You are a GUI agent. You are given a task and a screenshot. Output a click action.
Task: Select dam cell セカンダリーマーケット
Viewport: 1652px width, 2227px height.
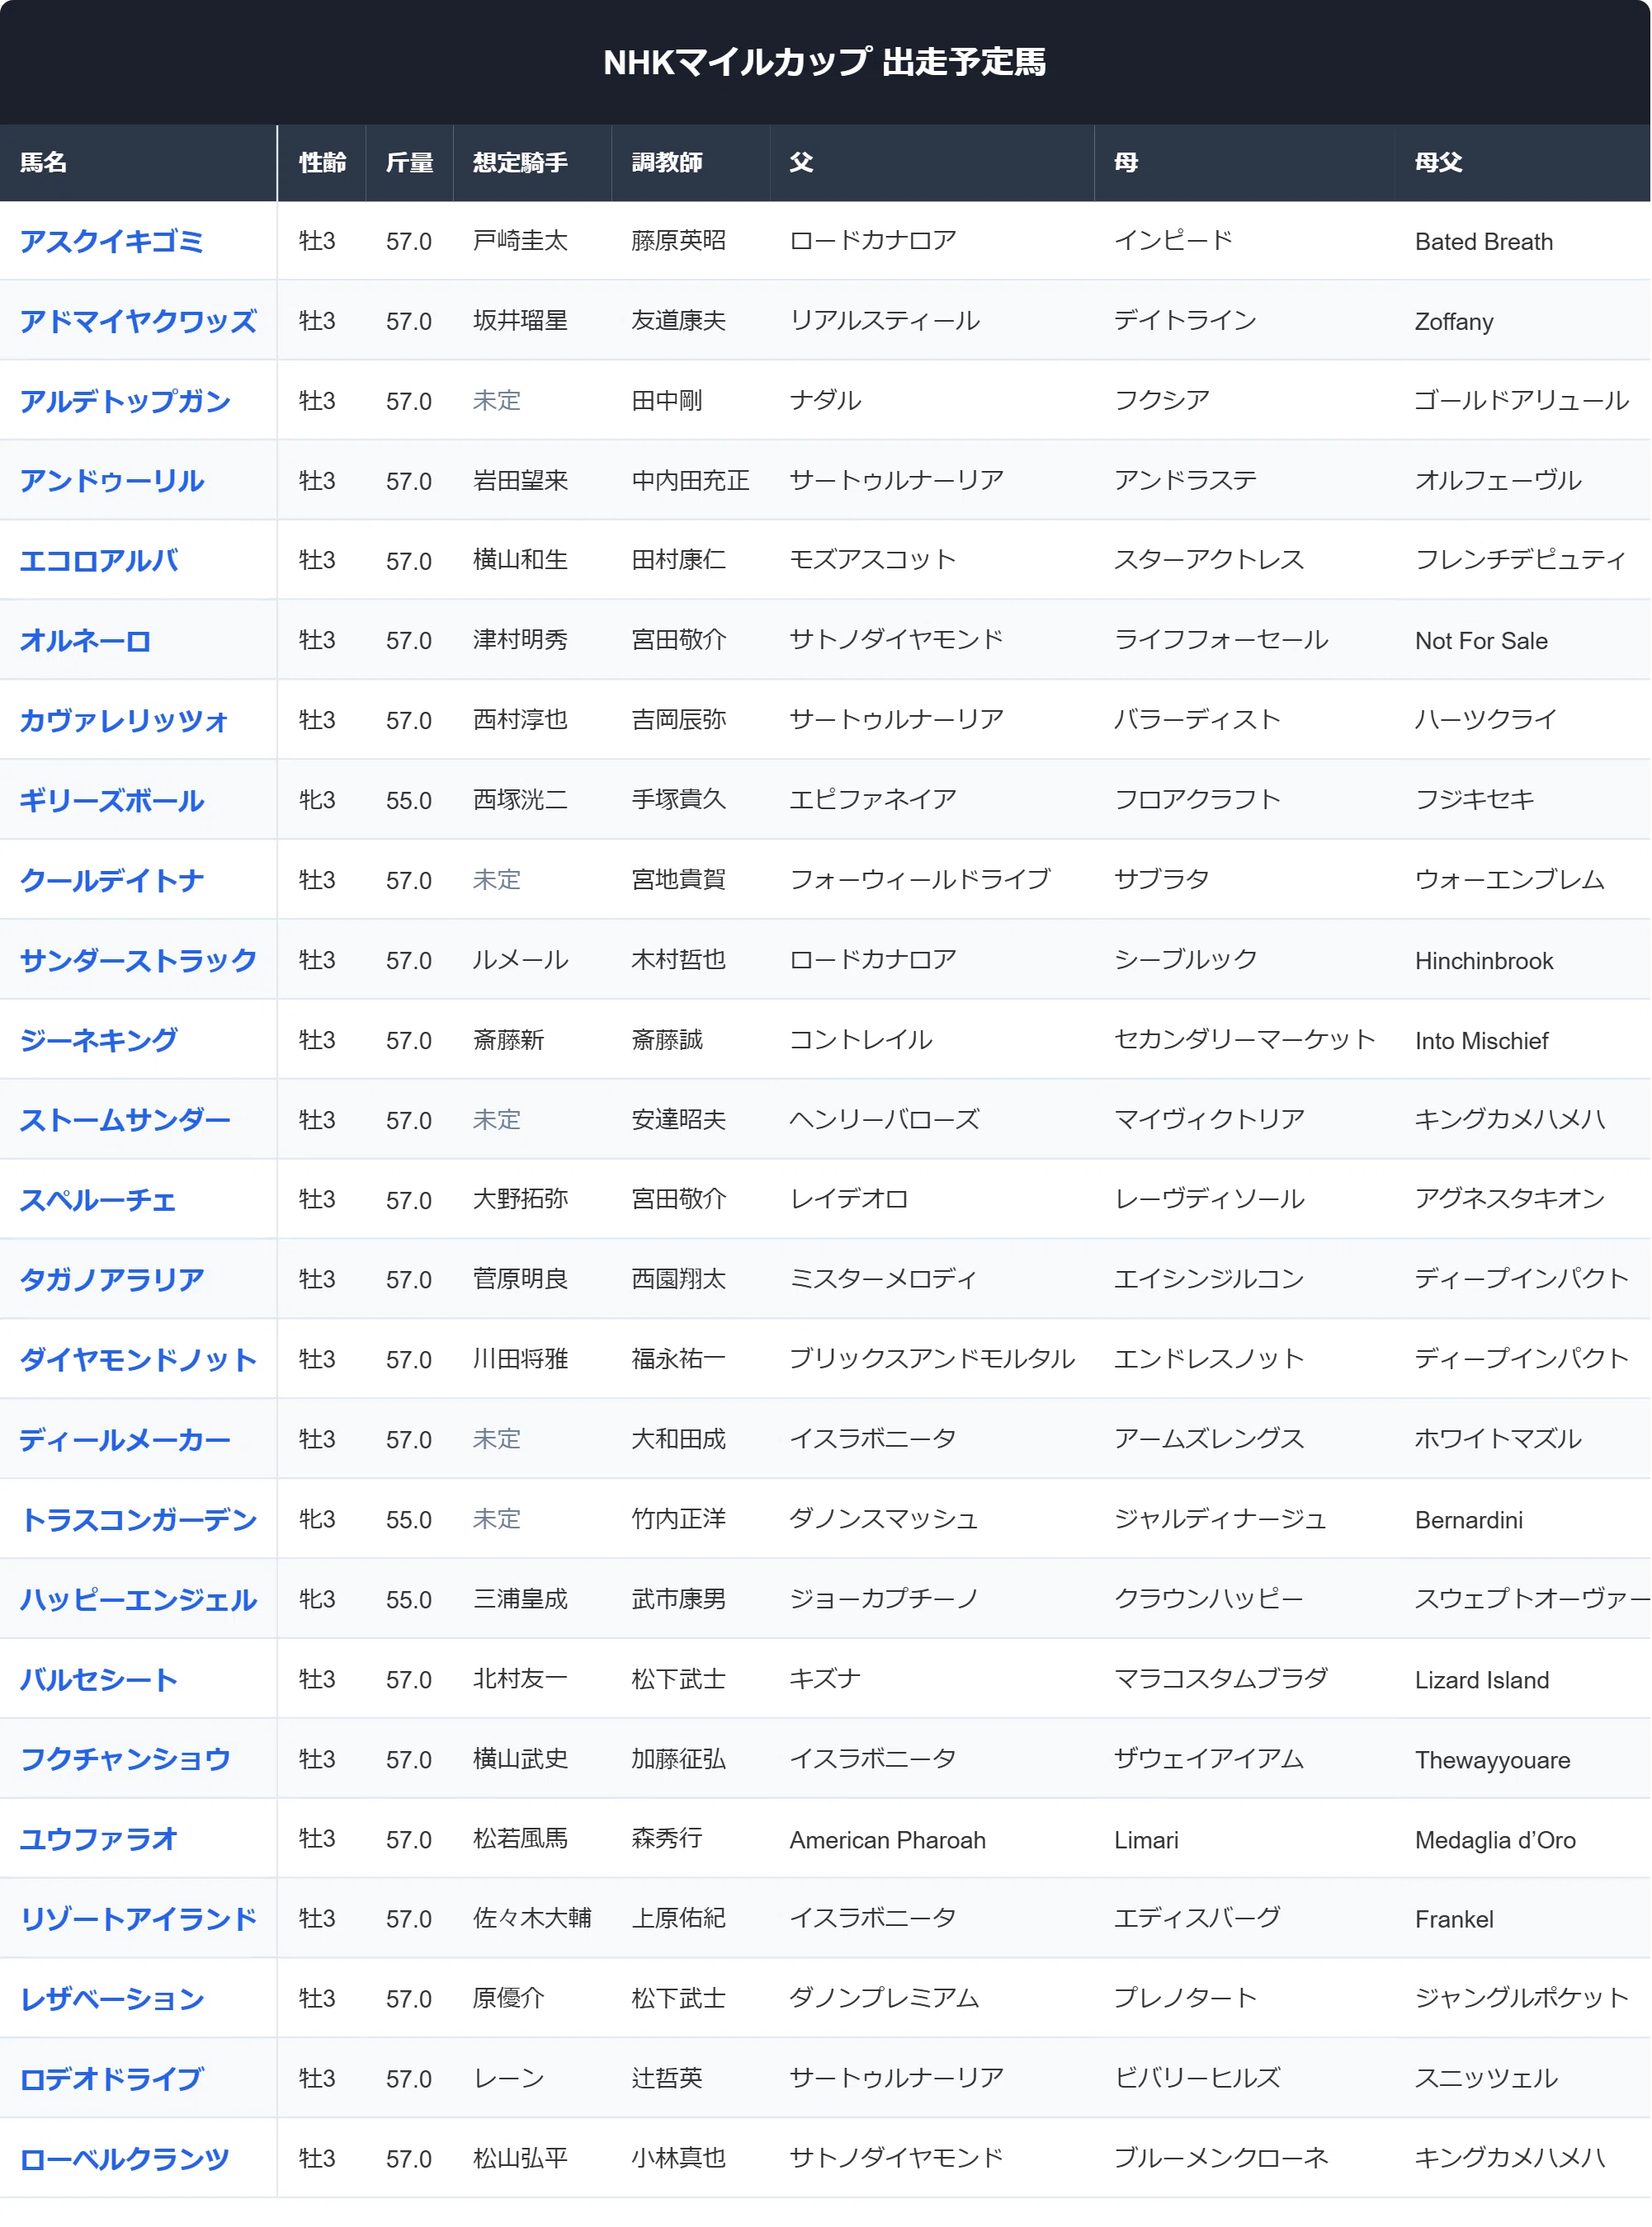1245,1039
